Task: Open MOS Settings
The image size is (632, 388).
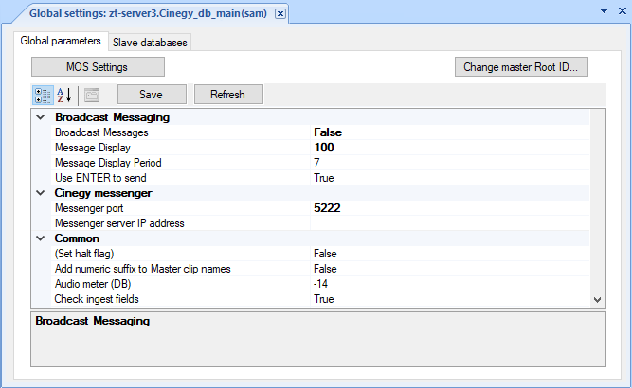Action: (98, 67)
